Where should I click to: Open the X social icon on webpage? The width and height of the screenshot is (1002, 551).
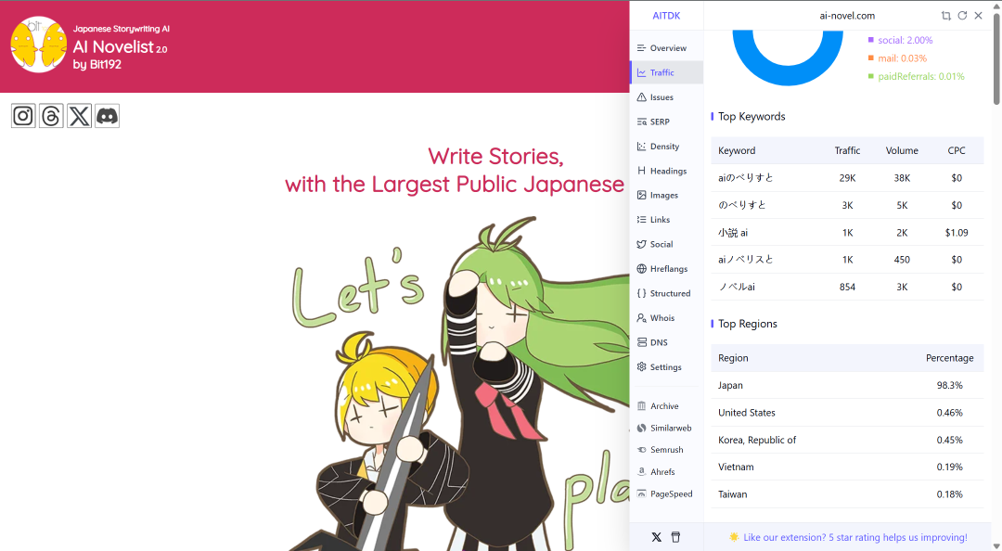(79, 116)
